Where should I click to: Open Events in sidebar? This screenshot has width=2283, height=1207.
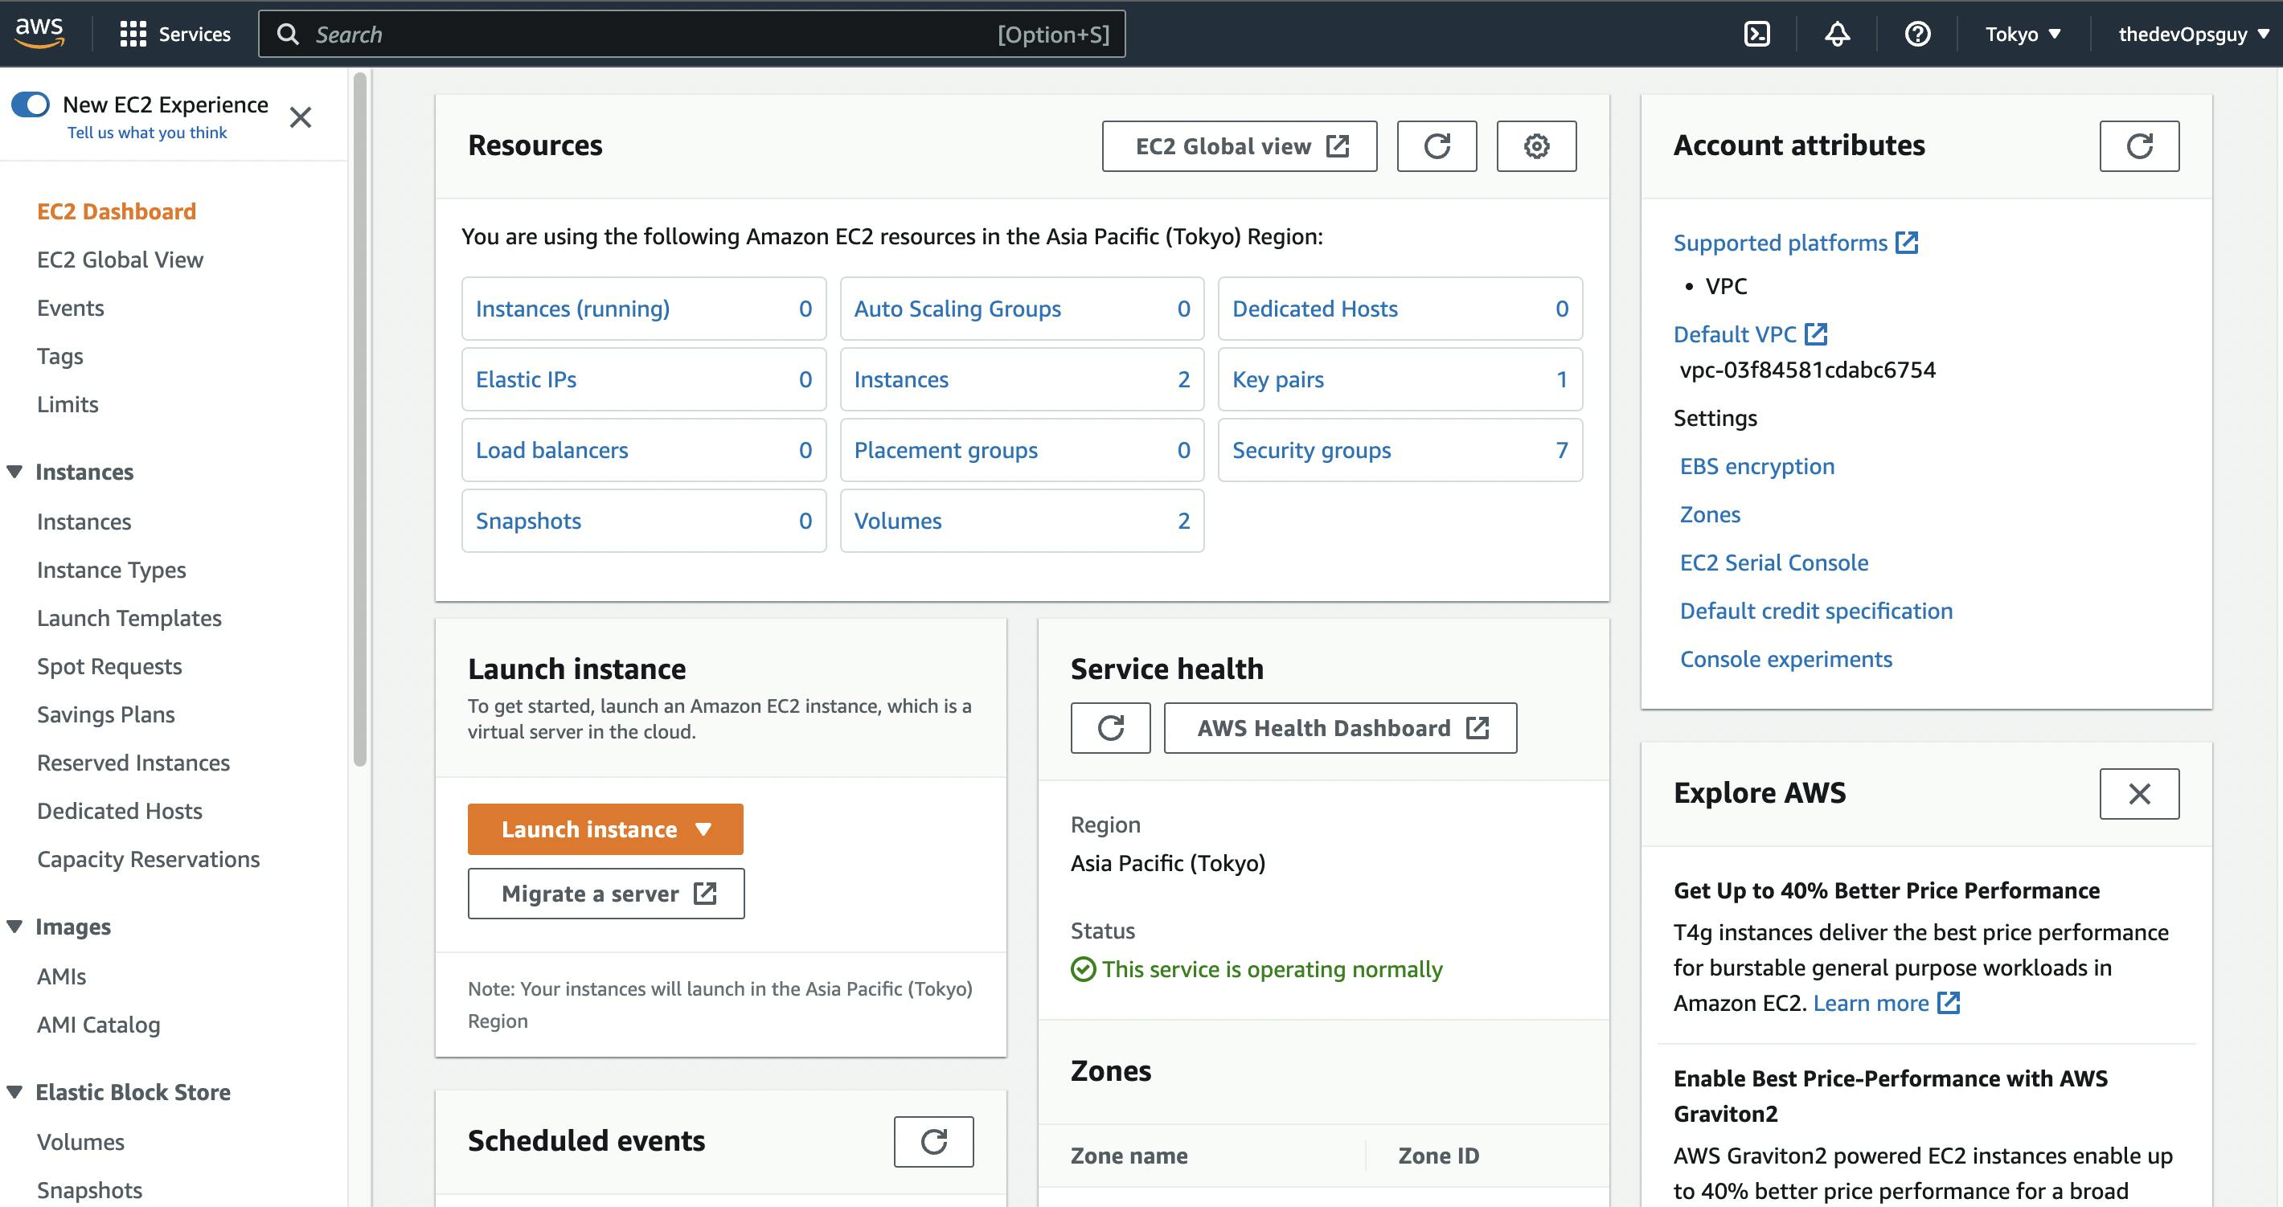[70, 308]
